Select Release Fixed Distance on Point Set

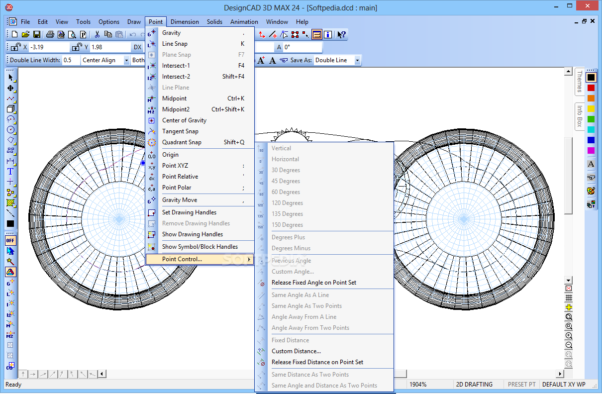coord(324,362)
